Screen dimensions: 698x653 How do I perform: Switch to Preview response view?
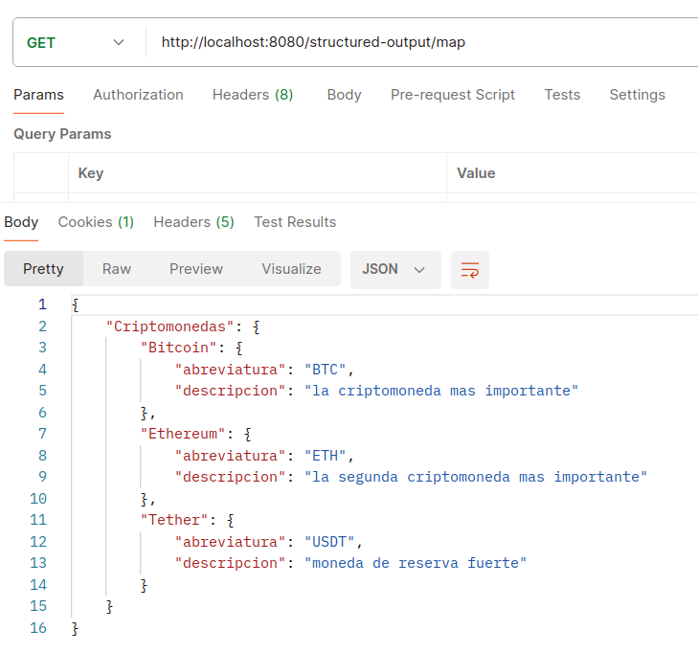click(x=196, y=269)
